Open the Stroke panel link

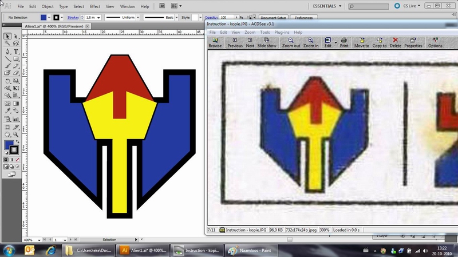pos(73,18)
